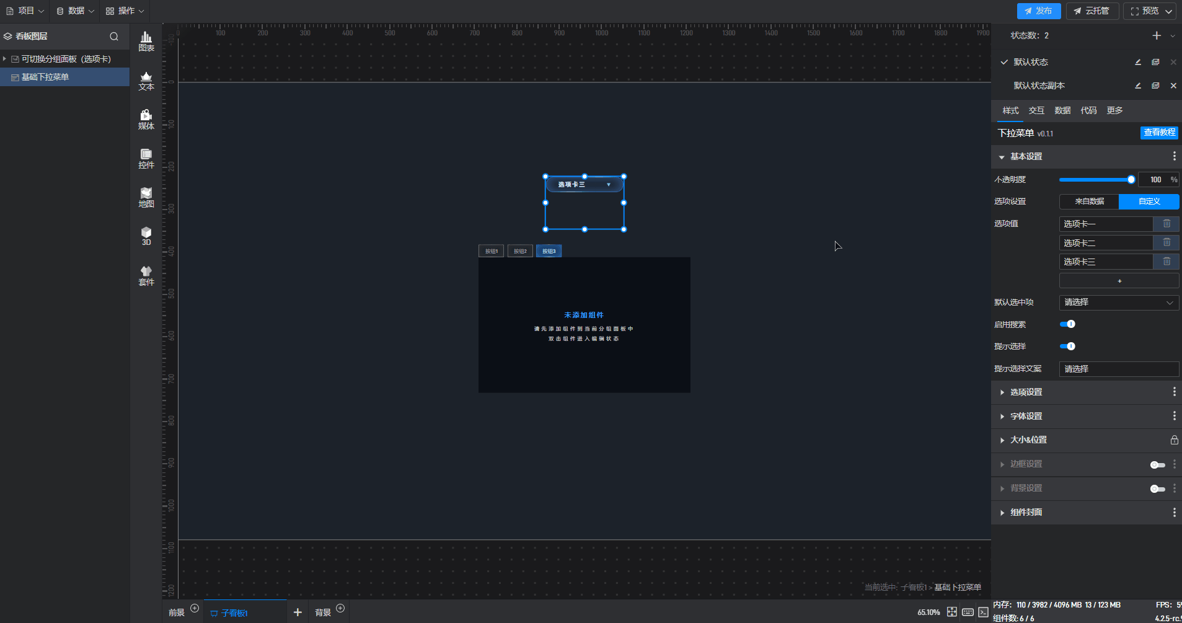The height and width of the screenshot is (623, 1182).
Task: Click the 查看教程 button
Action: pyautogui.click(x=1159, y=133)
